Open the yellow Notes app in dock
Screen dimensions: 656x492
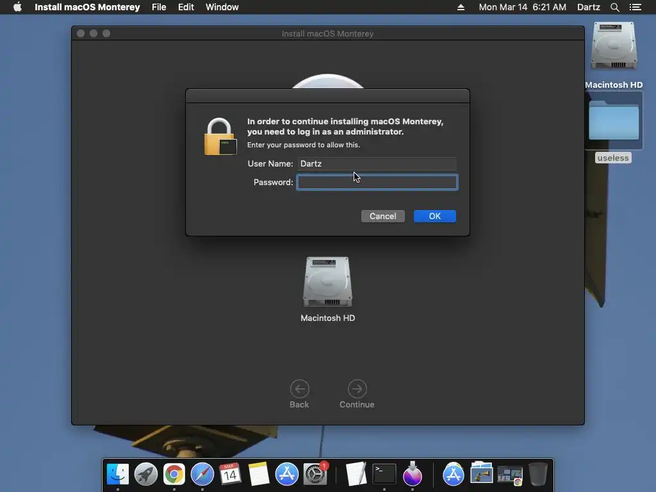pyautogui.click(x=259, y=474)
